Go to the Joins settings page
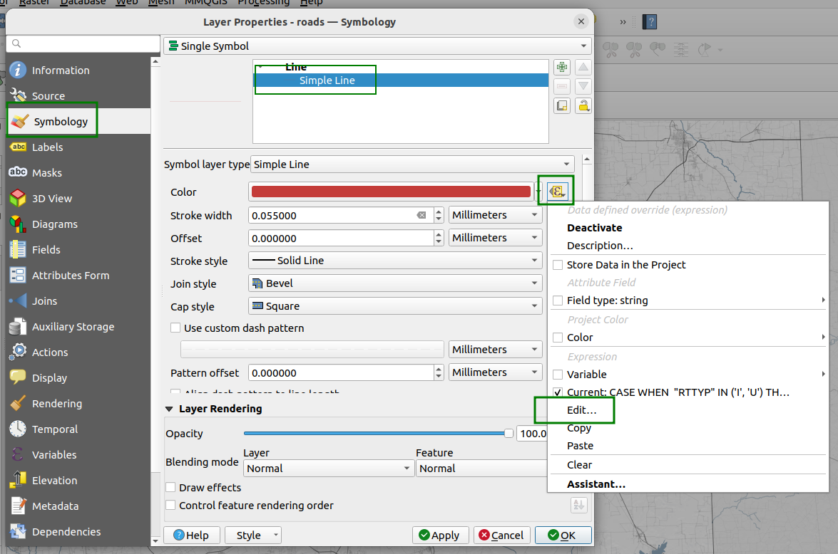This screenshot has width=838, height=554. 44,301
